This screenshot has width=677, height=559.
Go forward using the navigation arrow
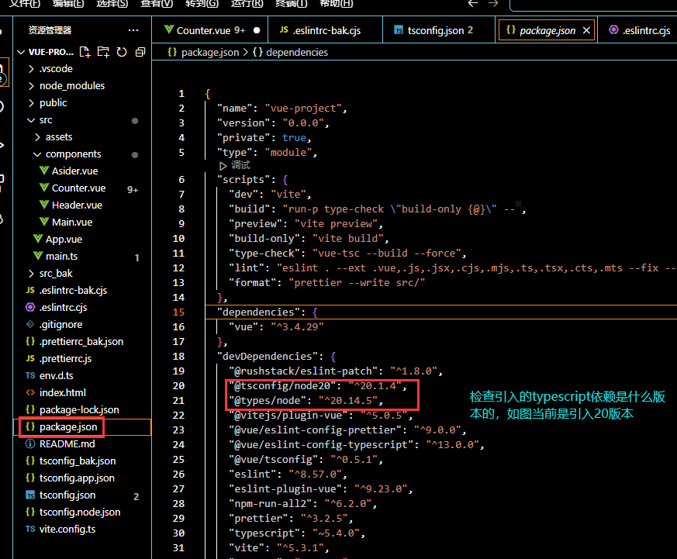493,3
